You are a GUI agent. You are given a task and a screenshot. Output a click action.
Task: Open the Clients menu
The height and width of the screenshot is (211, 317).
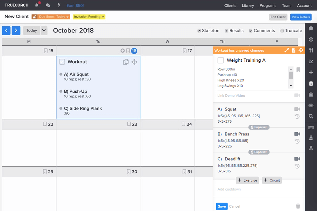tap(230, 6)
